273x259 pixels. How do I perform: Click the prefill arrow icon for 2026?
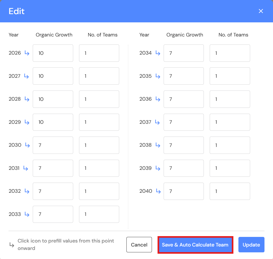pos(27,53)
